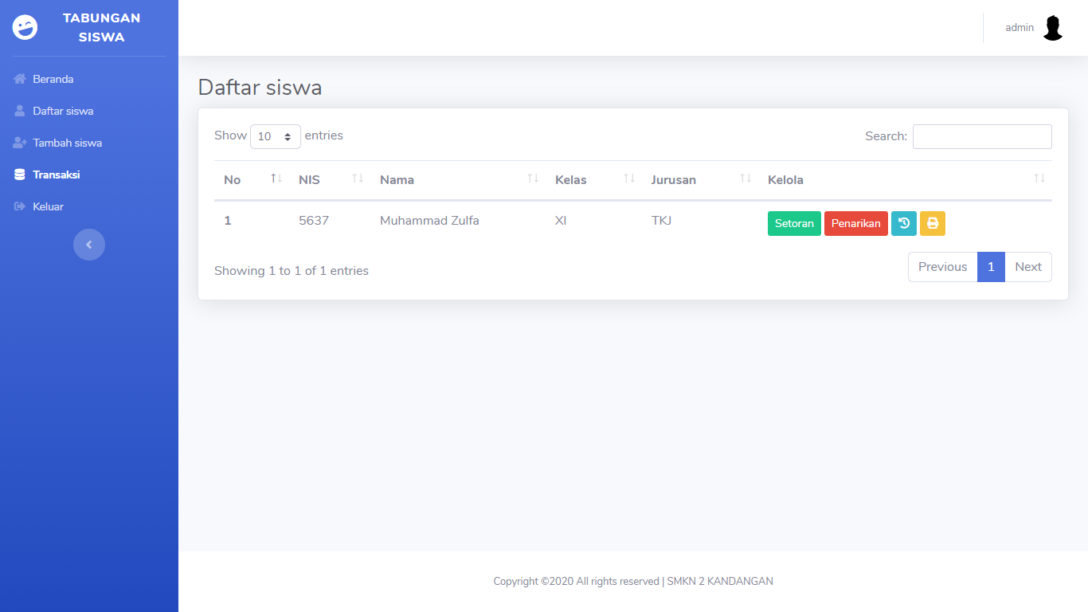Collapse sidebar with the chevron button
1088x612 pixels.
coord(89,245)
